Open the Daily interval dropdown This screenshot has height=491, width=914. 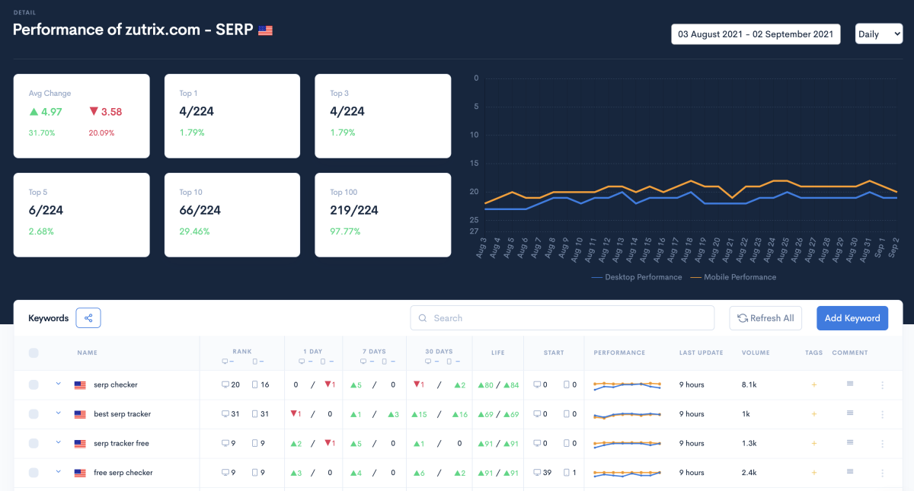click(878, 33)
